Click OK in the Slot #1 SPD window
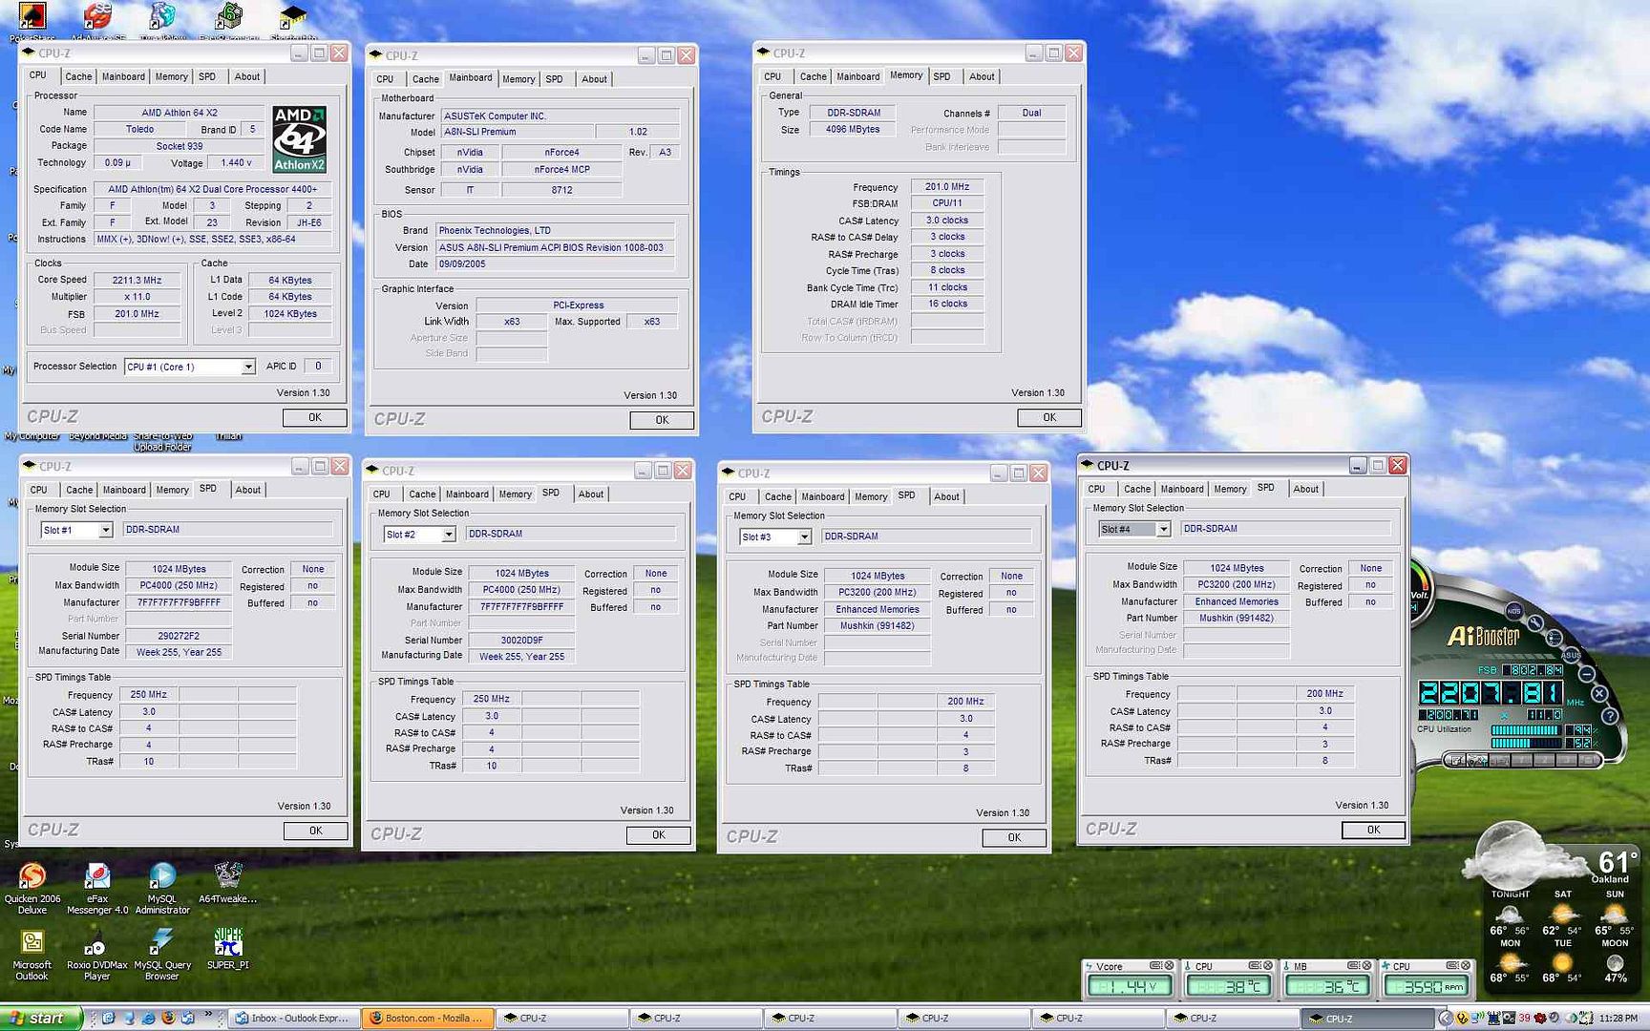This screenshot has height=1031, width=1650. point(315,831)
